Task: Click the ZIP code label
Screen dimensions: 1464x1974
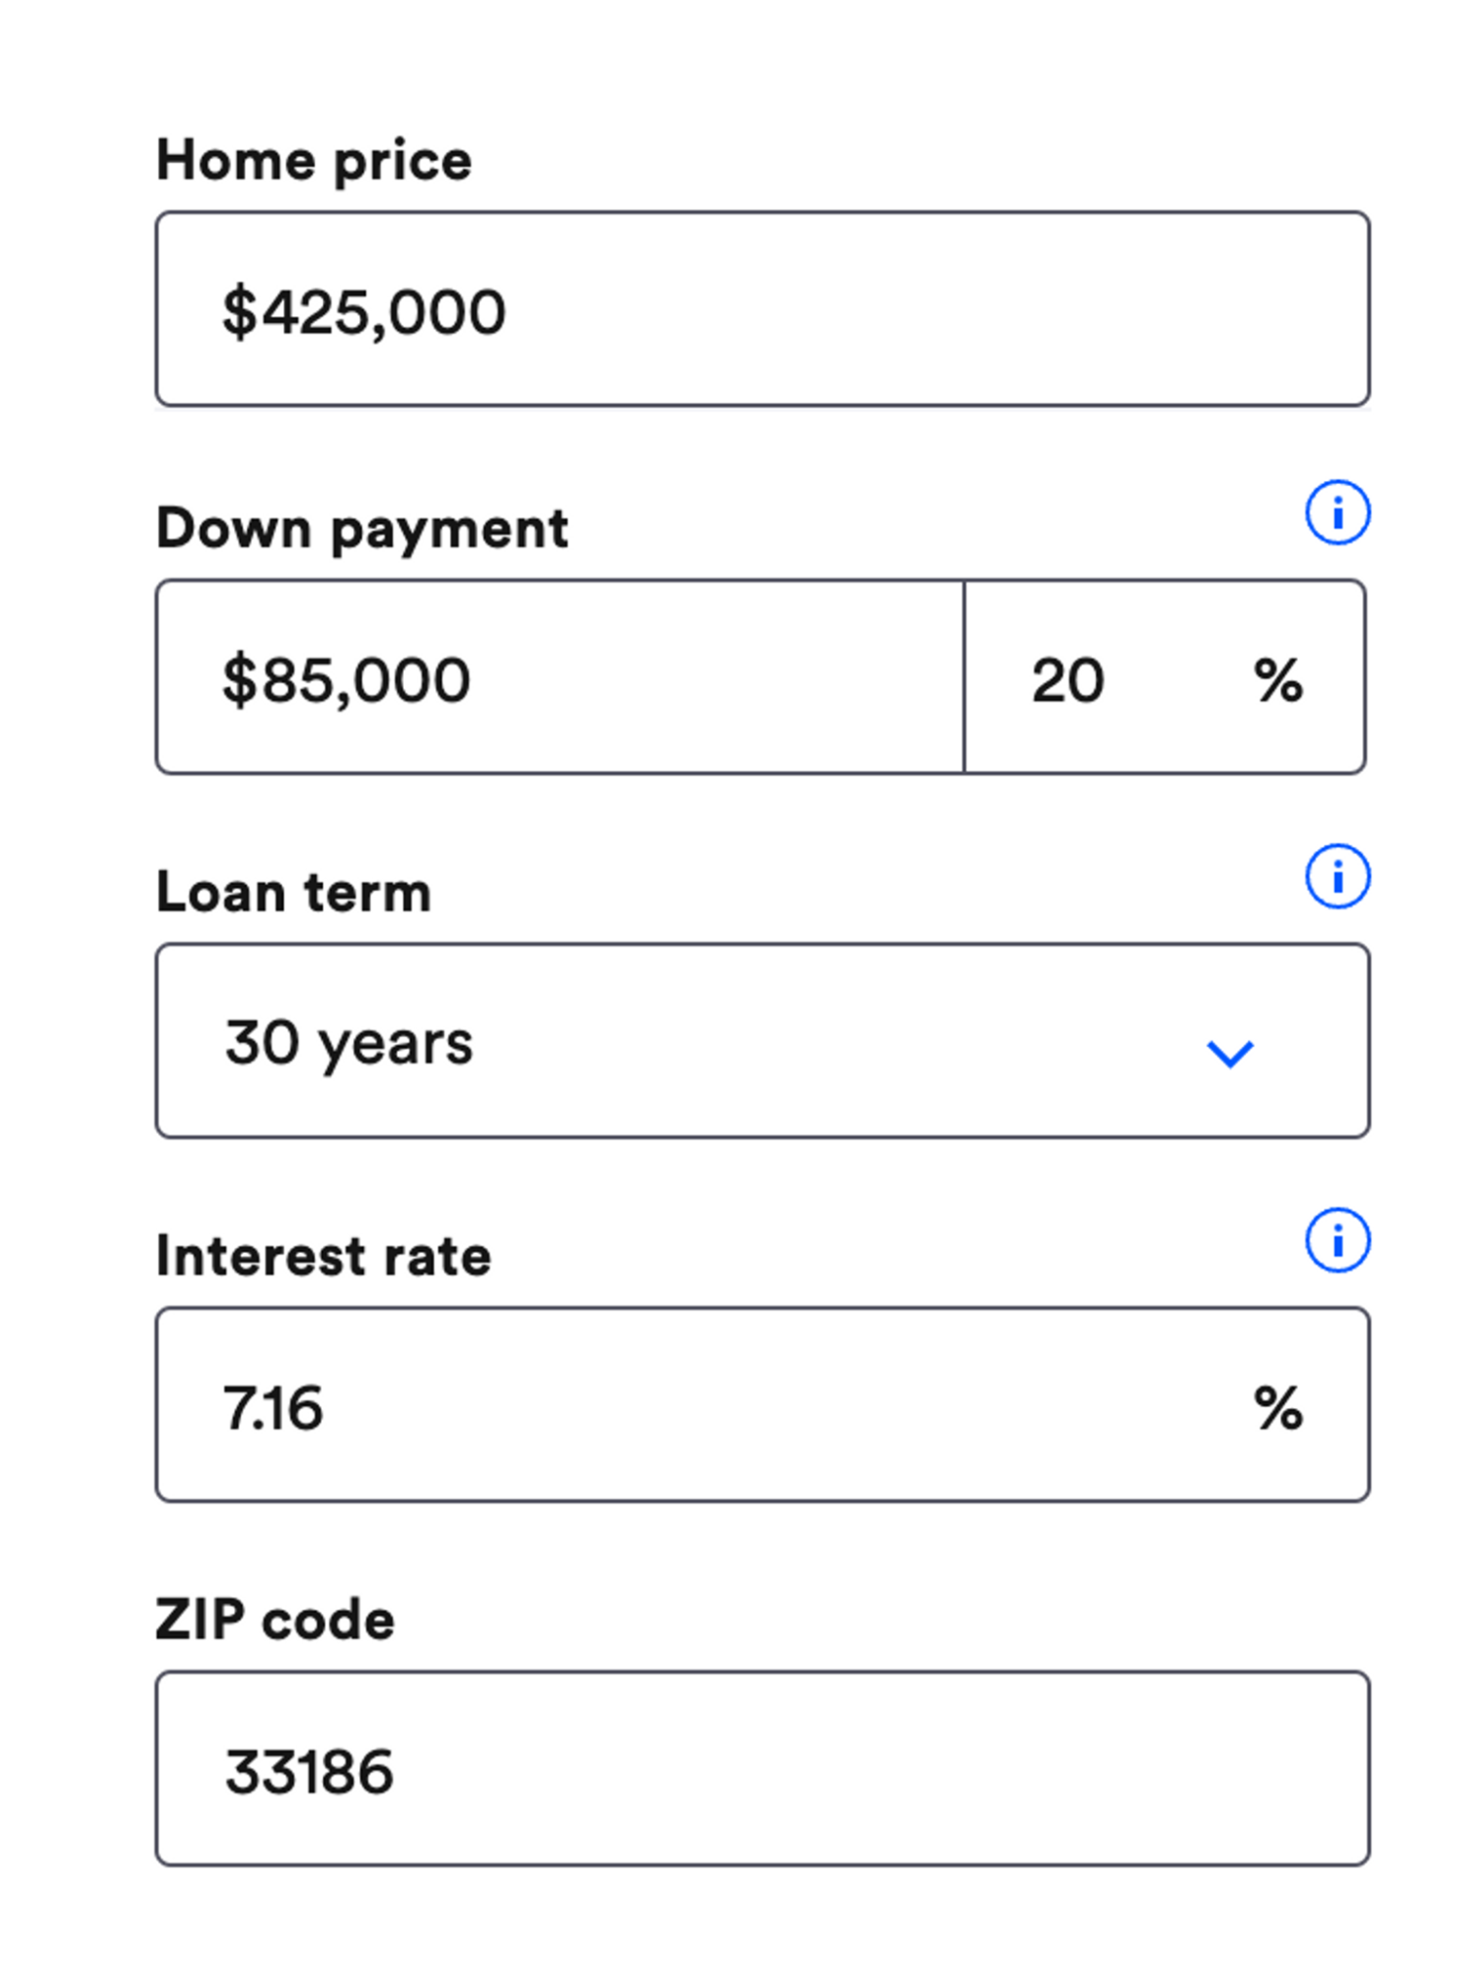Action: (275, 1619)
